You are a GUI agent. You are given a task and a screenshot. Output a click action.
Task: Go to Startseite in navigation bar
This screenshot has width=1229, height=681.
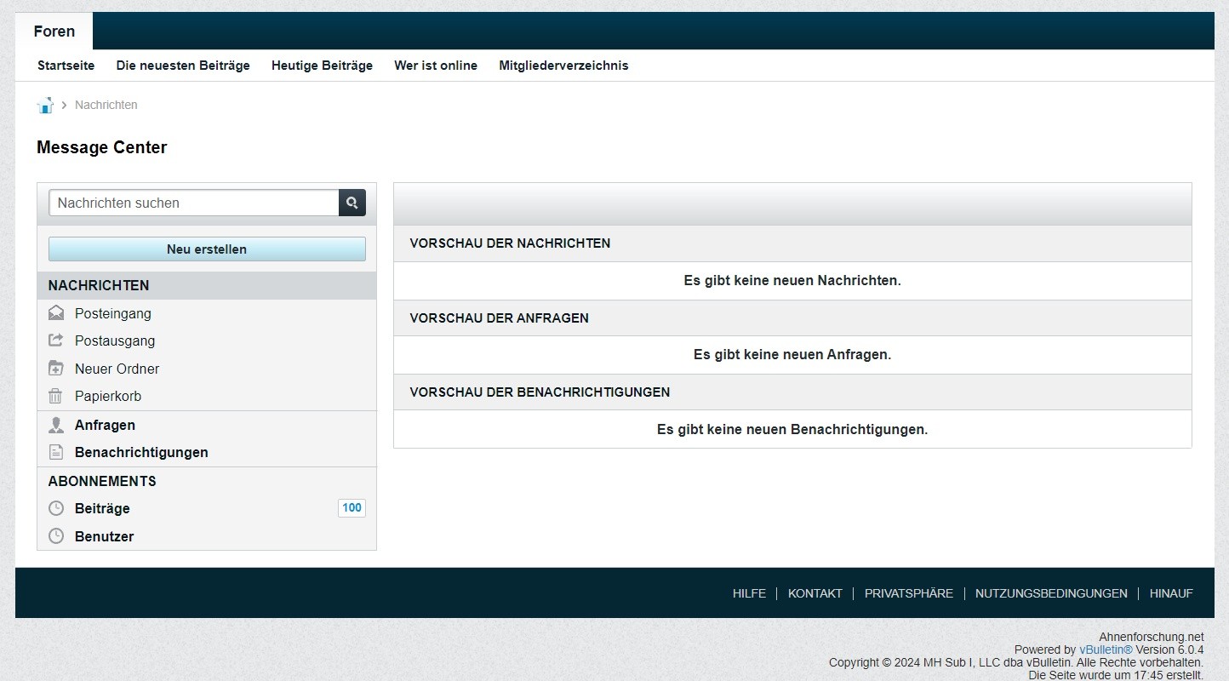[x=66, y=66]
